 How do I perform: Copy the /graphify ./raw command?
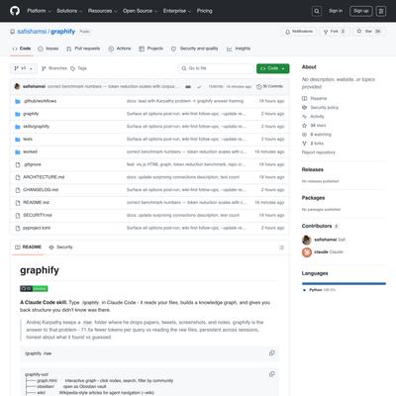pos(271,353)
